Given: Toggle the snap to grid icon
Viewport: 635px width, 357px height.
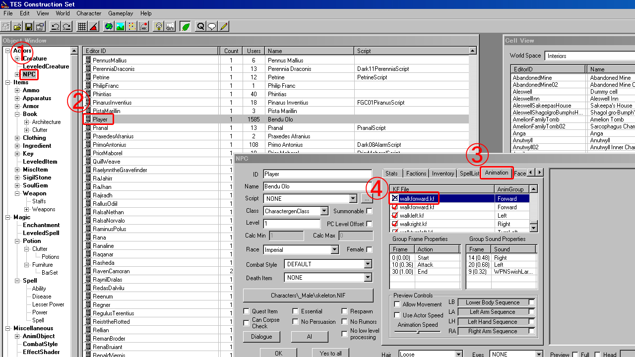Looking at the screenshot, I should pyautogui.click(x=82, y=26).
